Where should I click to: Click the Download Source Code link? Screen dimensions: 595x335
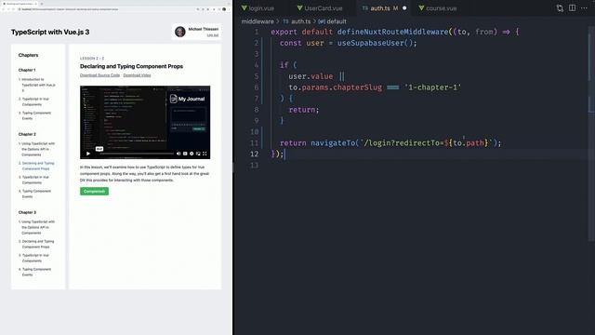click(99, 75)
